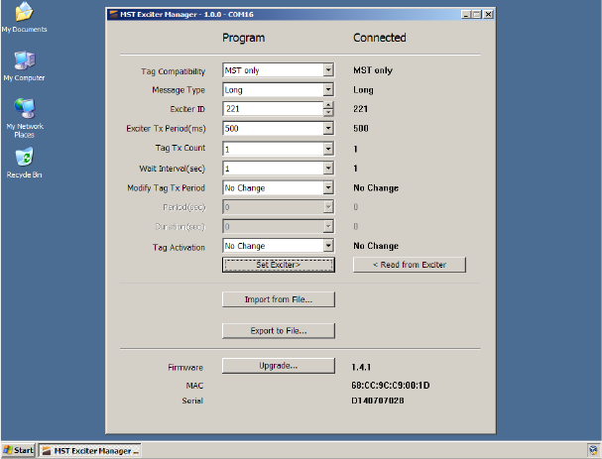
Task: Expand the Tag Compatibility dropdown
Action: click(328, 70)
